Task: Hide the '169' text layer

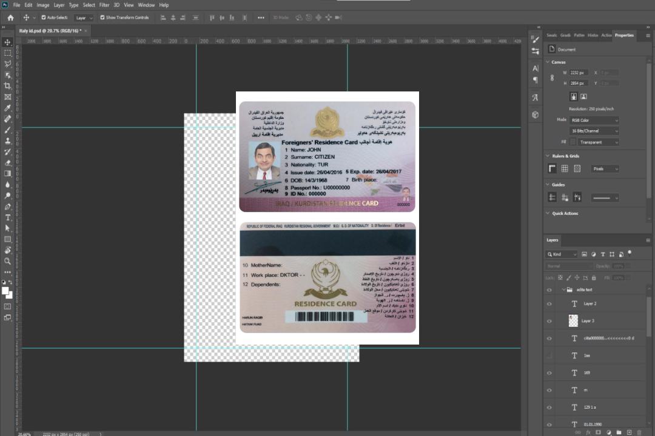Action: coord(549,373)
